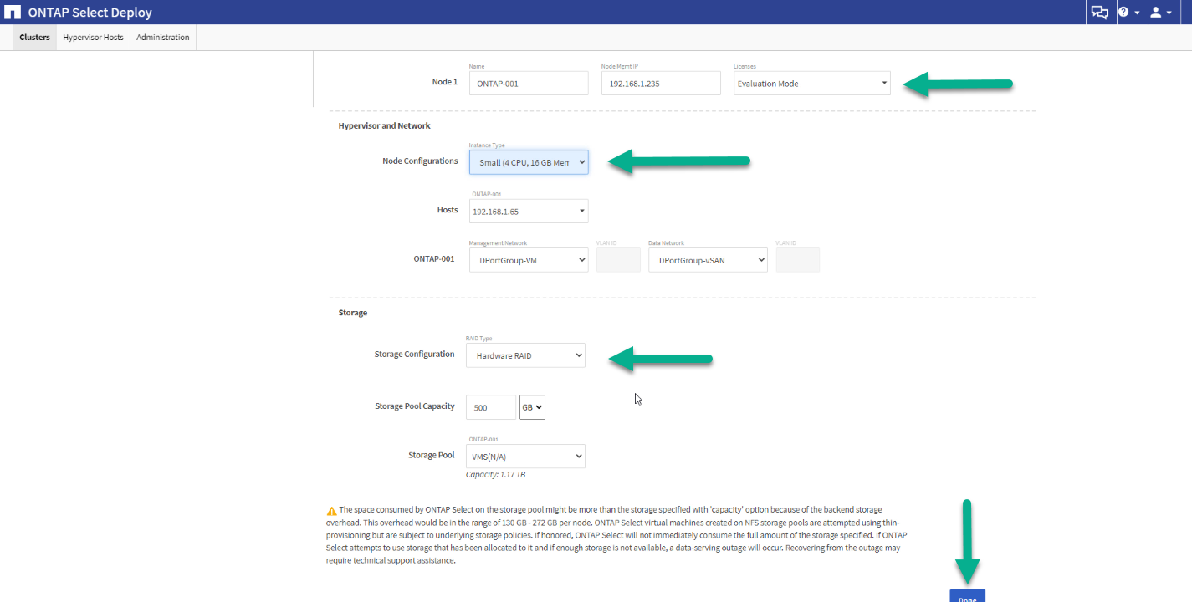1192x602 pixels.
Task: Click the Node 1 Name field
Action: 529,84
